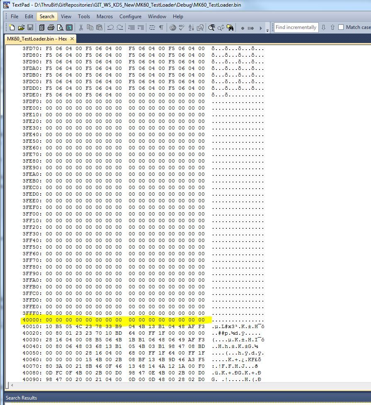Start recording a macro
The width and height of the screenshot is (371, 405).
pyautogui.click(x=243, y=28)
